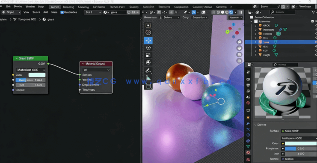
Task: Collapse the Material Output node chevron
Action: tap(83, 64)
